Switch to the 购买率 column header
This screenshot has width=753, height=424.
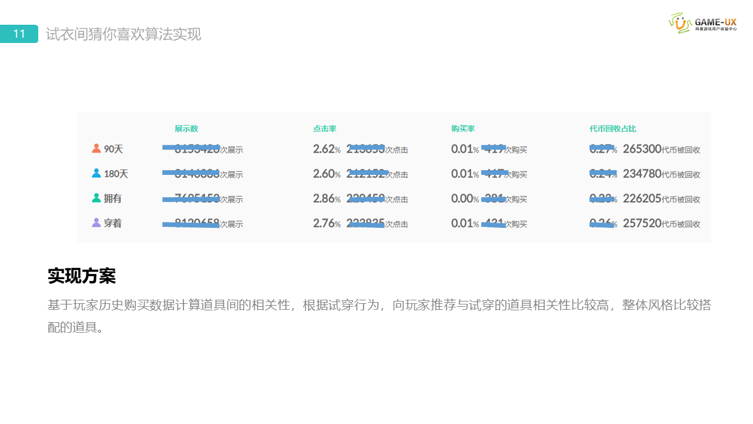(463, 128)
